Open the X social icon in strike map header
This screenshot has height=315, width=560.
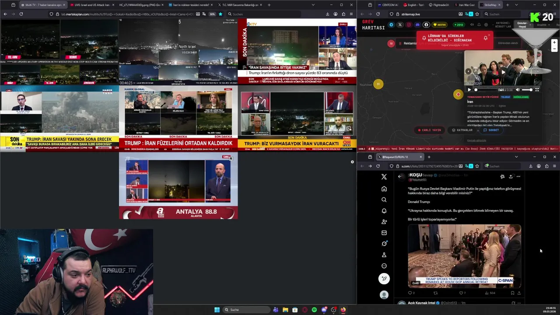pyautogui.click(x=400, y=24)
